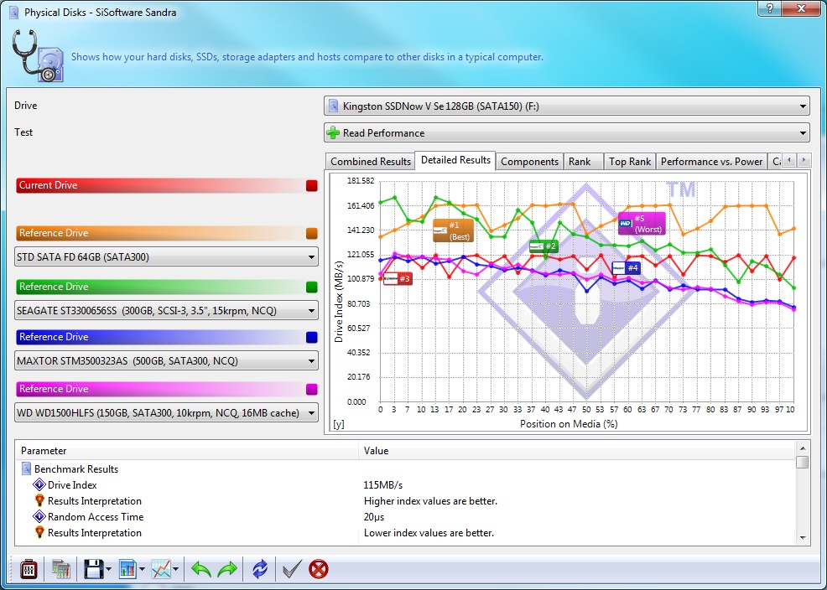The width and height of the screenshot is (827, 590).
Task: Open the Read Performance test dropdown
Action: 566,132
